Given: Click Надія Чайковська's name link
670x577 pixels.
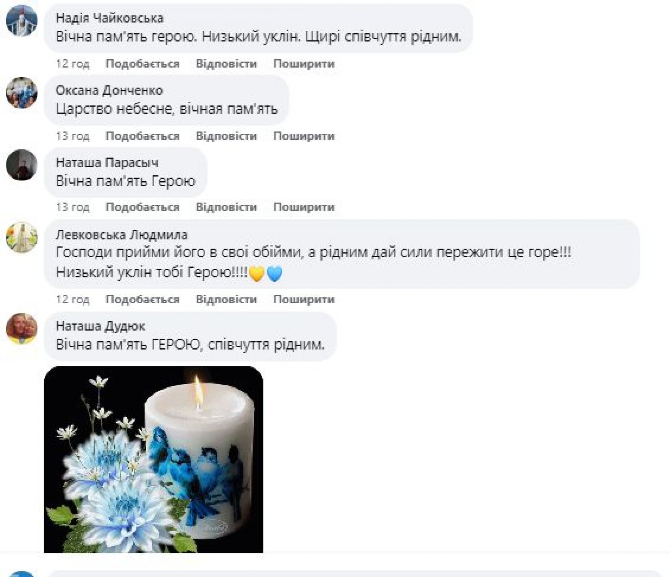Looking at the screenshot, I should [x=110, y=18].
